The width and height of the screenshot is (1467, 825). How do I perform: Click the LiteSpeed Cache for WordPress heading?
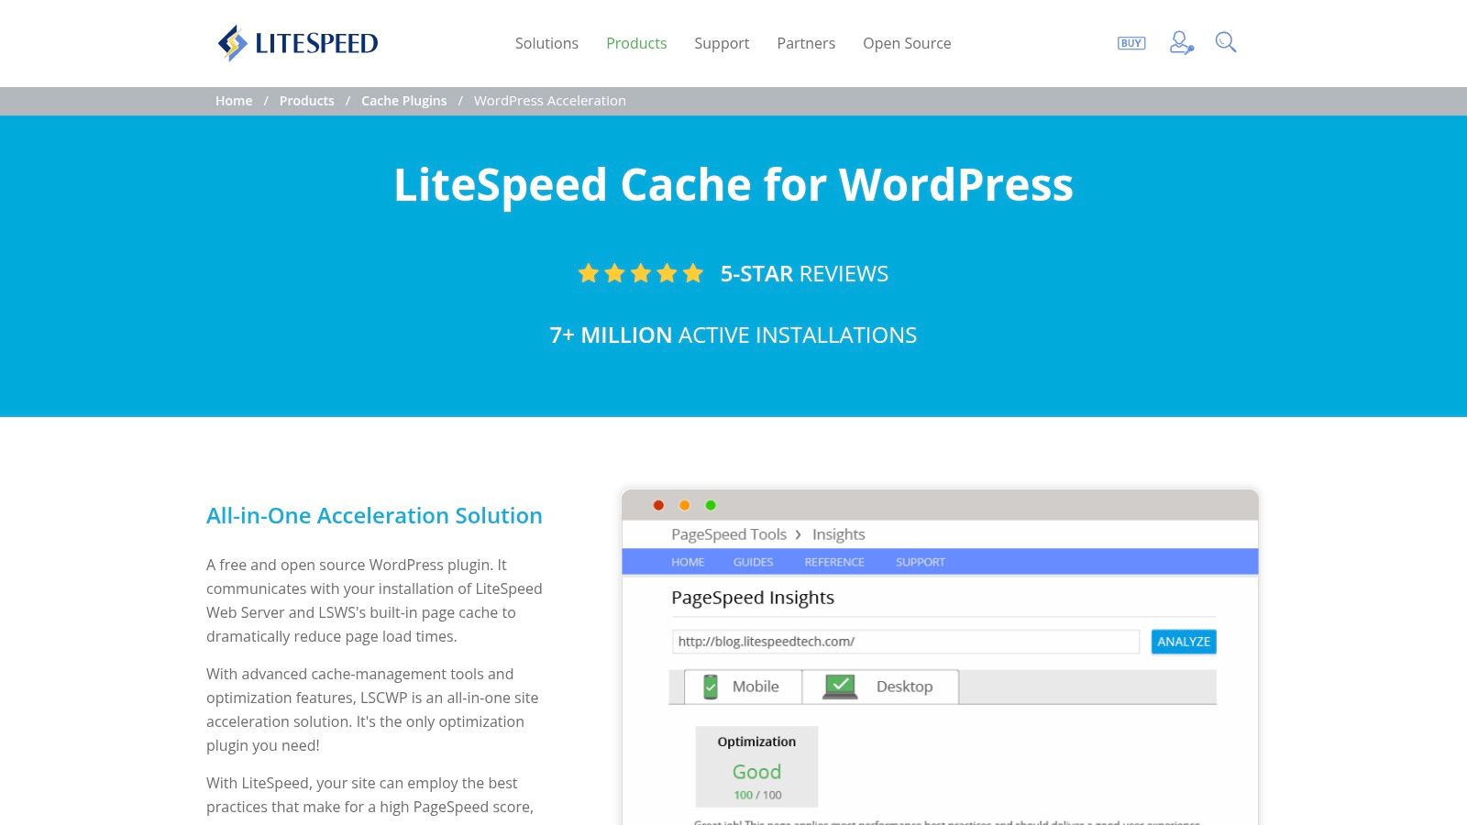pos(733,185)
